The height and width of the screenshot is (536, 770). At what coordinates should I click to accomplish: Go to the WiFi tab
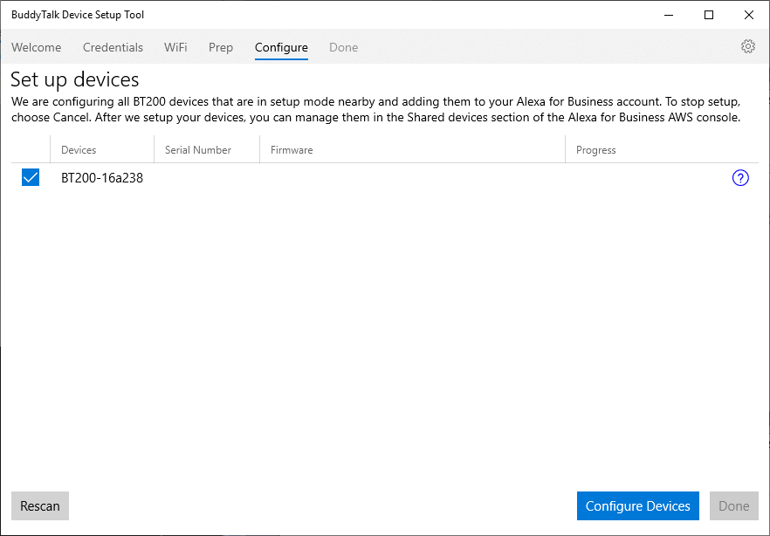click(x=175, y=48)
